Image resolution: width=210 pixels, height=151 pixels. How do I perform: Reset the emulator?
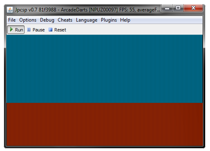57,30
